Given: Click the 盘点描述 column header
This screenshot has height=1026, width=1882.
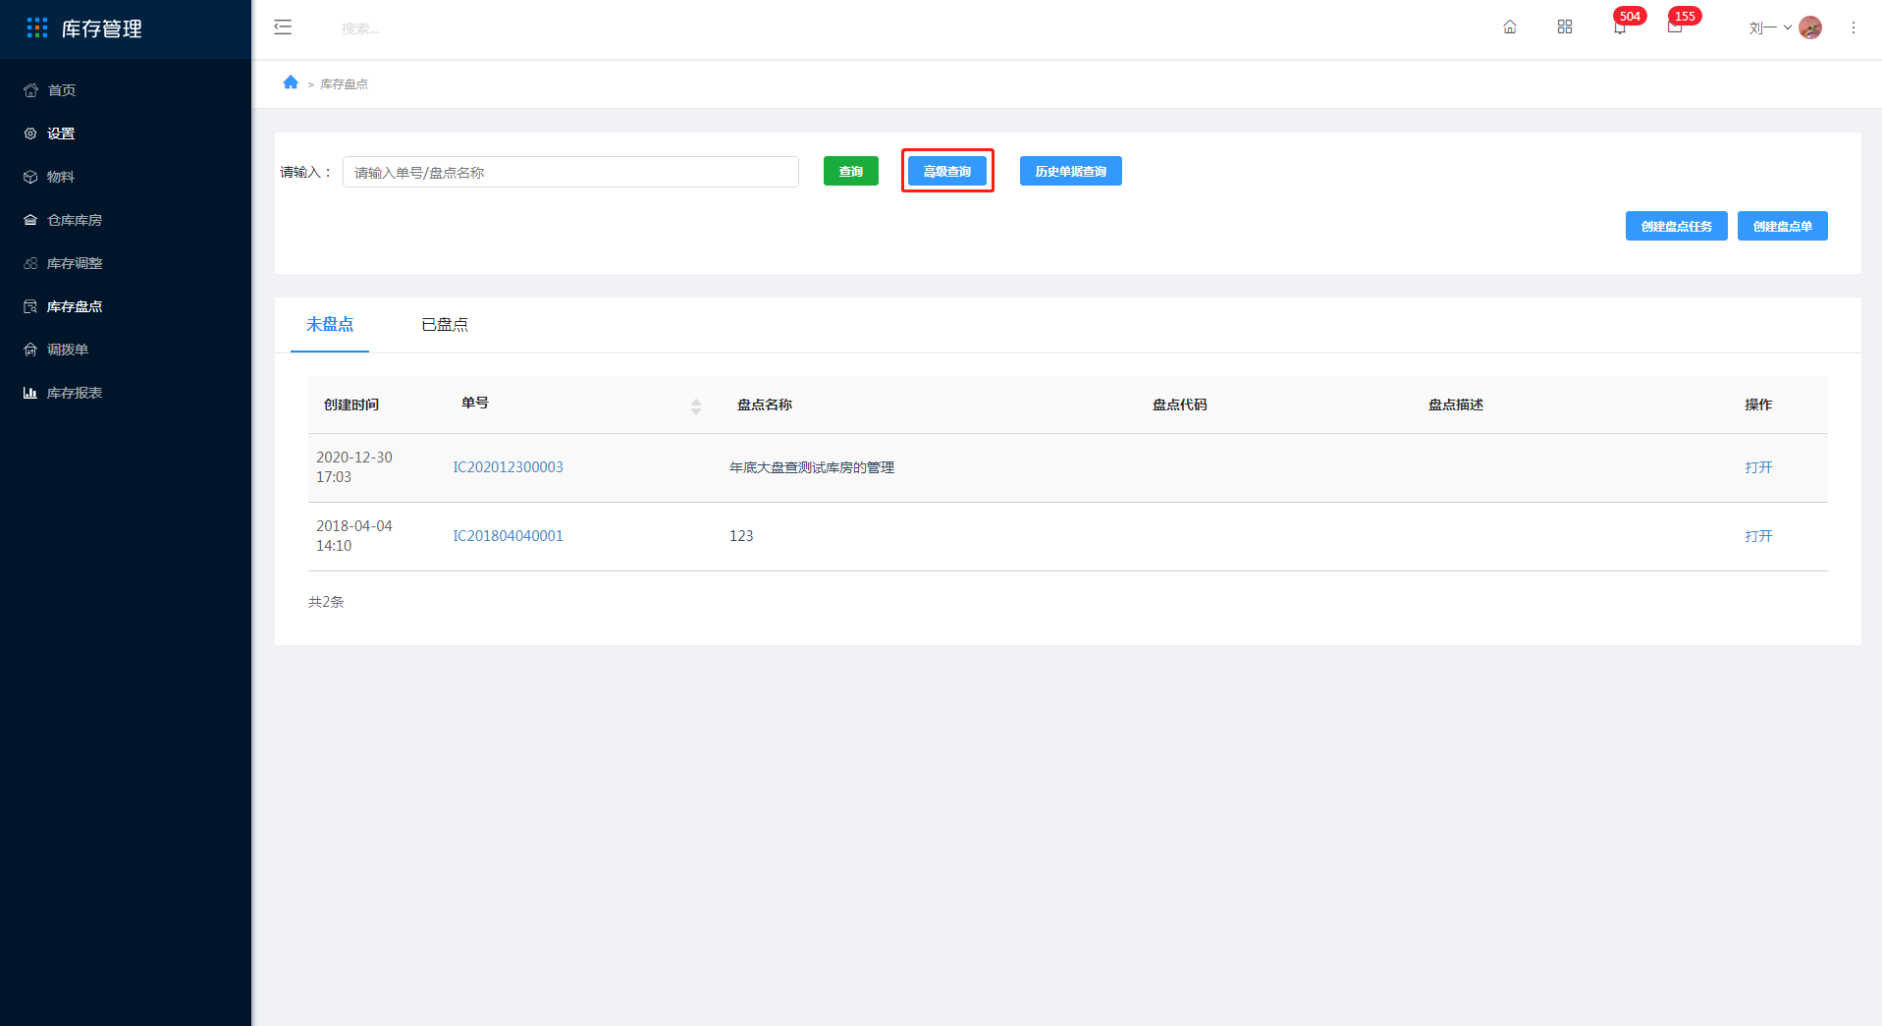Looking at the screenshot, I should tap(1456, 405).
